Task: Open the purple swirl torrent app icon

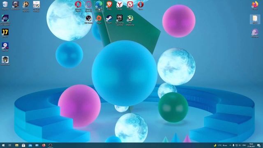Action: pos(255,33)
